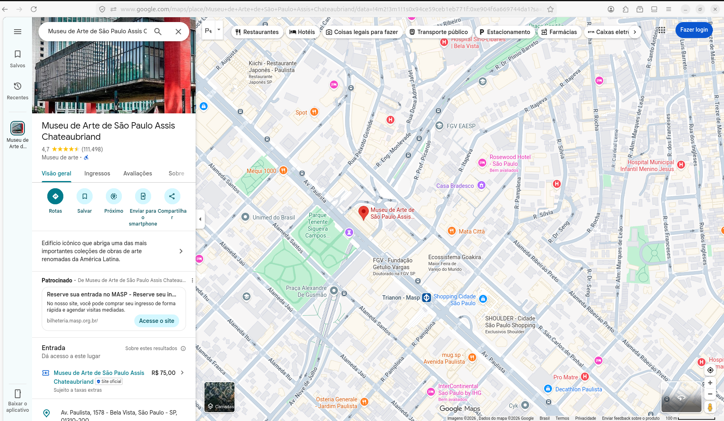Switch to the Ingressos tab
The width and height of the screenshot is (724, 421).
pos(97,173)
